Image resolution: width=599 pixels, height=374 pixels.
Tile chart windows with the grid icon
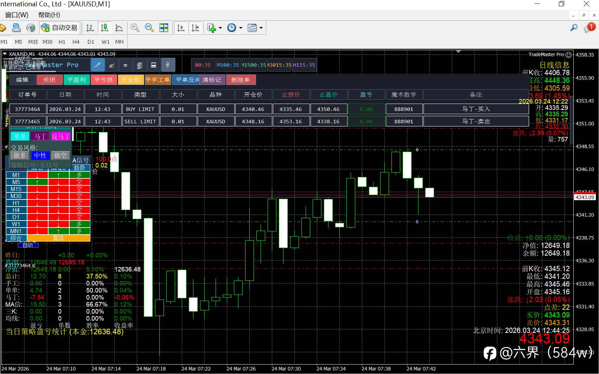tap(164, 28)
